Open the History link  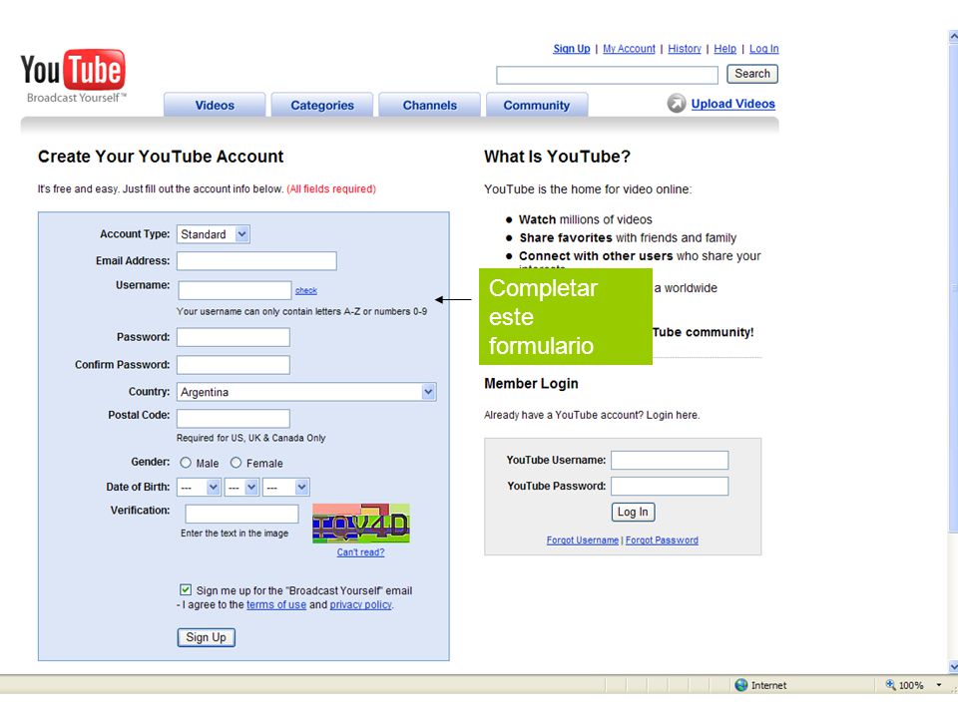[685, 49]
